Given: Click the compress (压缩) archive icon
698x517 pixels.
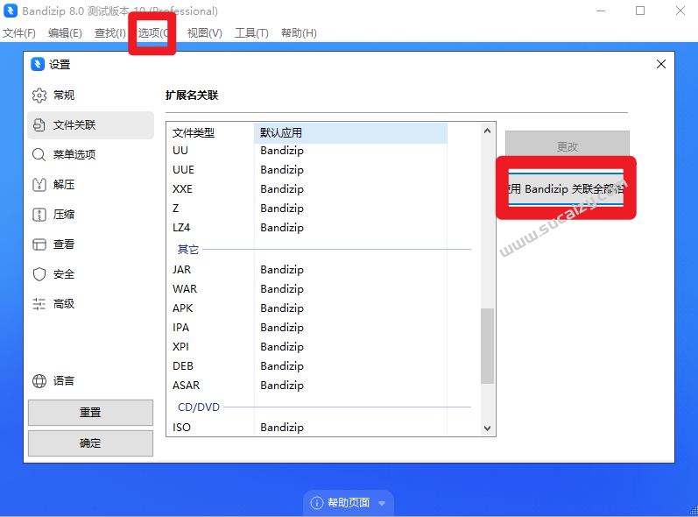Looking at the screenshot, I should point(39,215).
